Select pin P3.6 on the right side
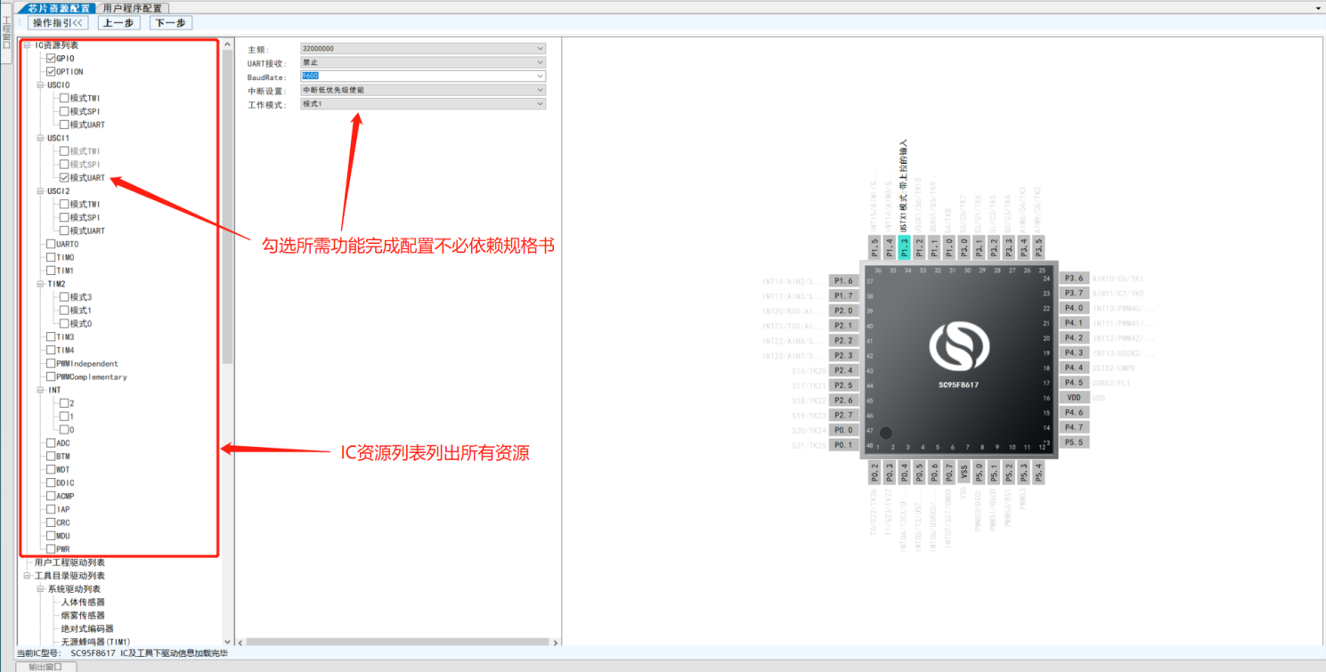Viewport: 1326px width, 672px height. [1074, 279]
